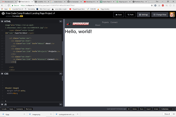Go back in browser
Image resolution: width=176 pixels, height=117 pixels.
pyautogui.click(x=2, y=5)
